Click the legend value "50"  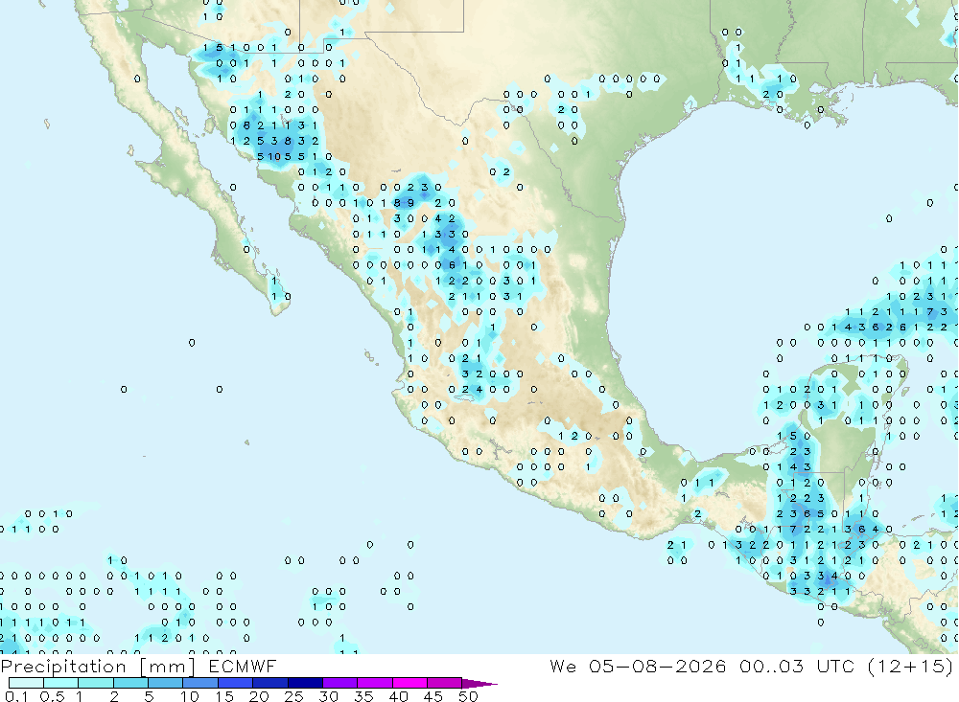coord(469,696)
